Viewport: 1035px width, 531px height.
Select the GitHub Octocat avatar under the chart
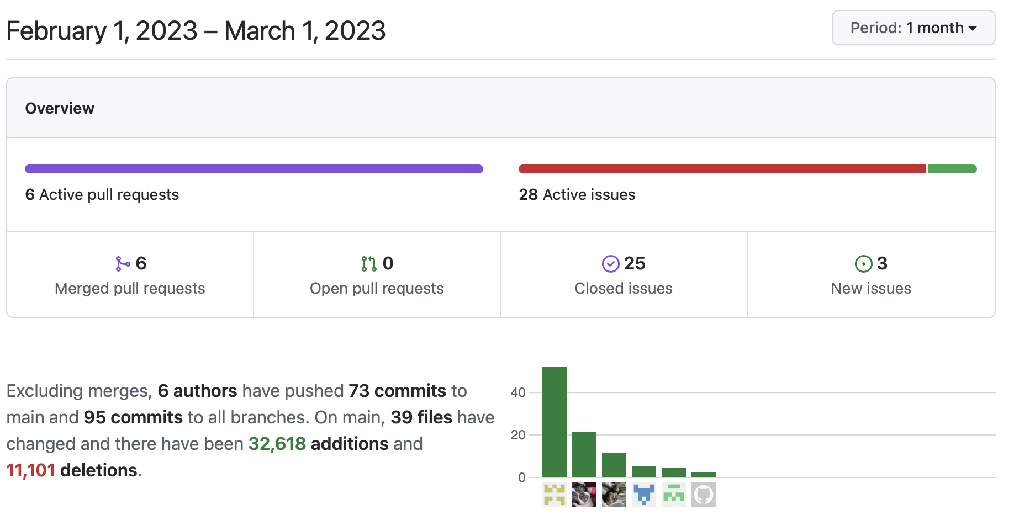tap(703, 494)
